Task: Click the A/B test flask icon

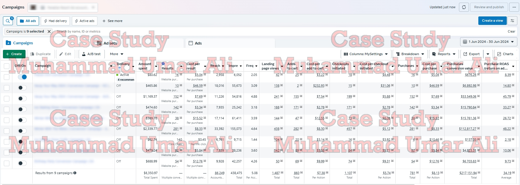Action: pyautogui.click(x=84, y=54)
